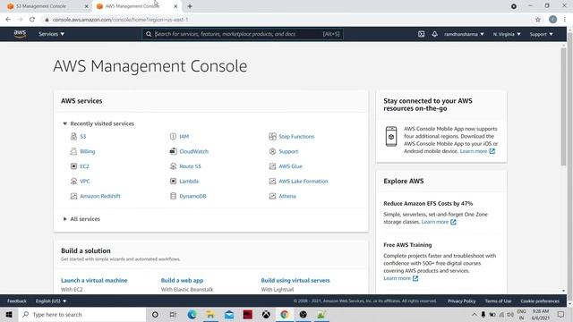
Task: Open Chrome browser profile avatar
Action: 552,20
